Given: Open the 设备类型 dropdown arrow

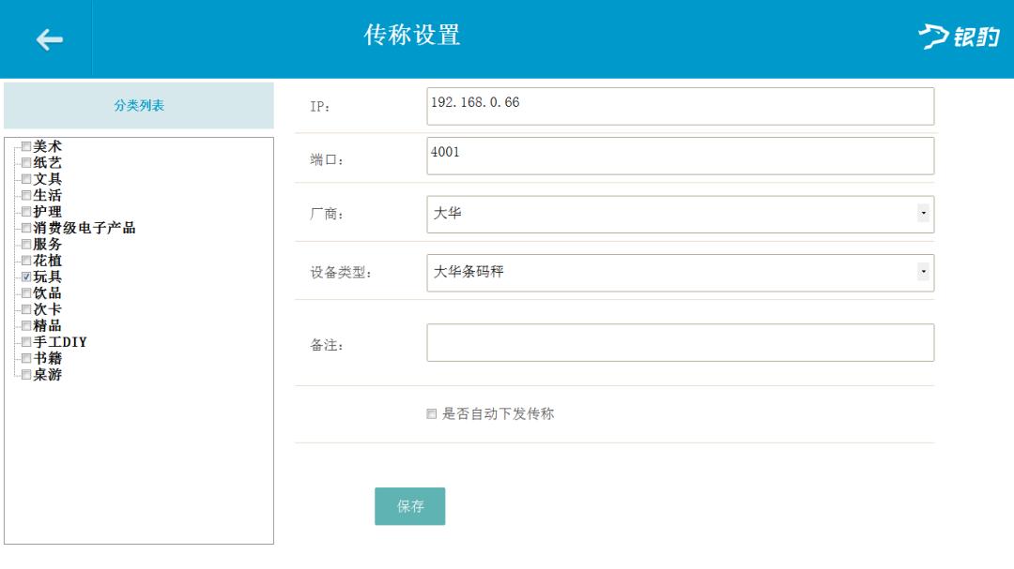Looking at the screenshot, I should (x=924, y=272).
